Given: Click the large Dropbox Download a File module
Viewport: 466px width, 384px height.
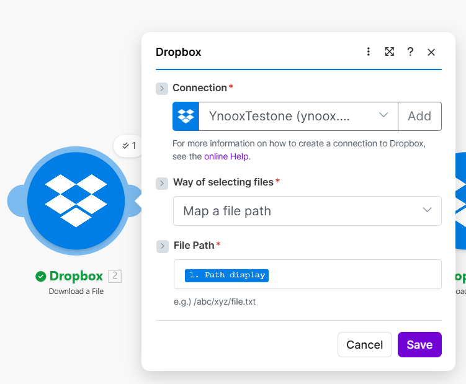Looking at the screenshot, I should (76, 200).
